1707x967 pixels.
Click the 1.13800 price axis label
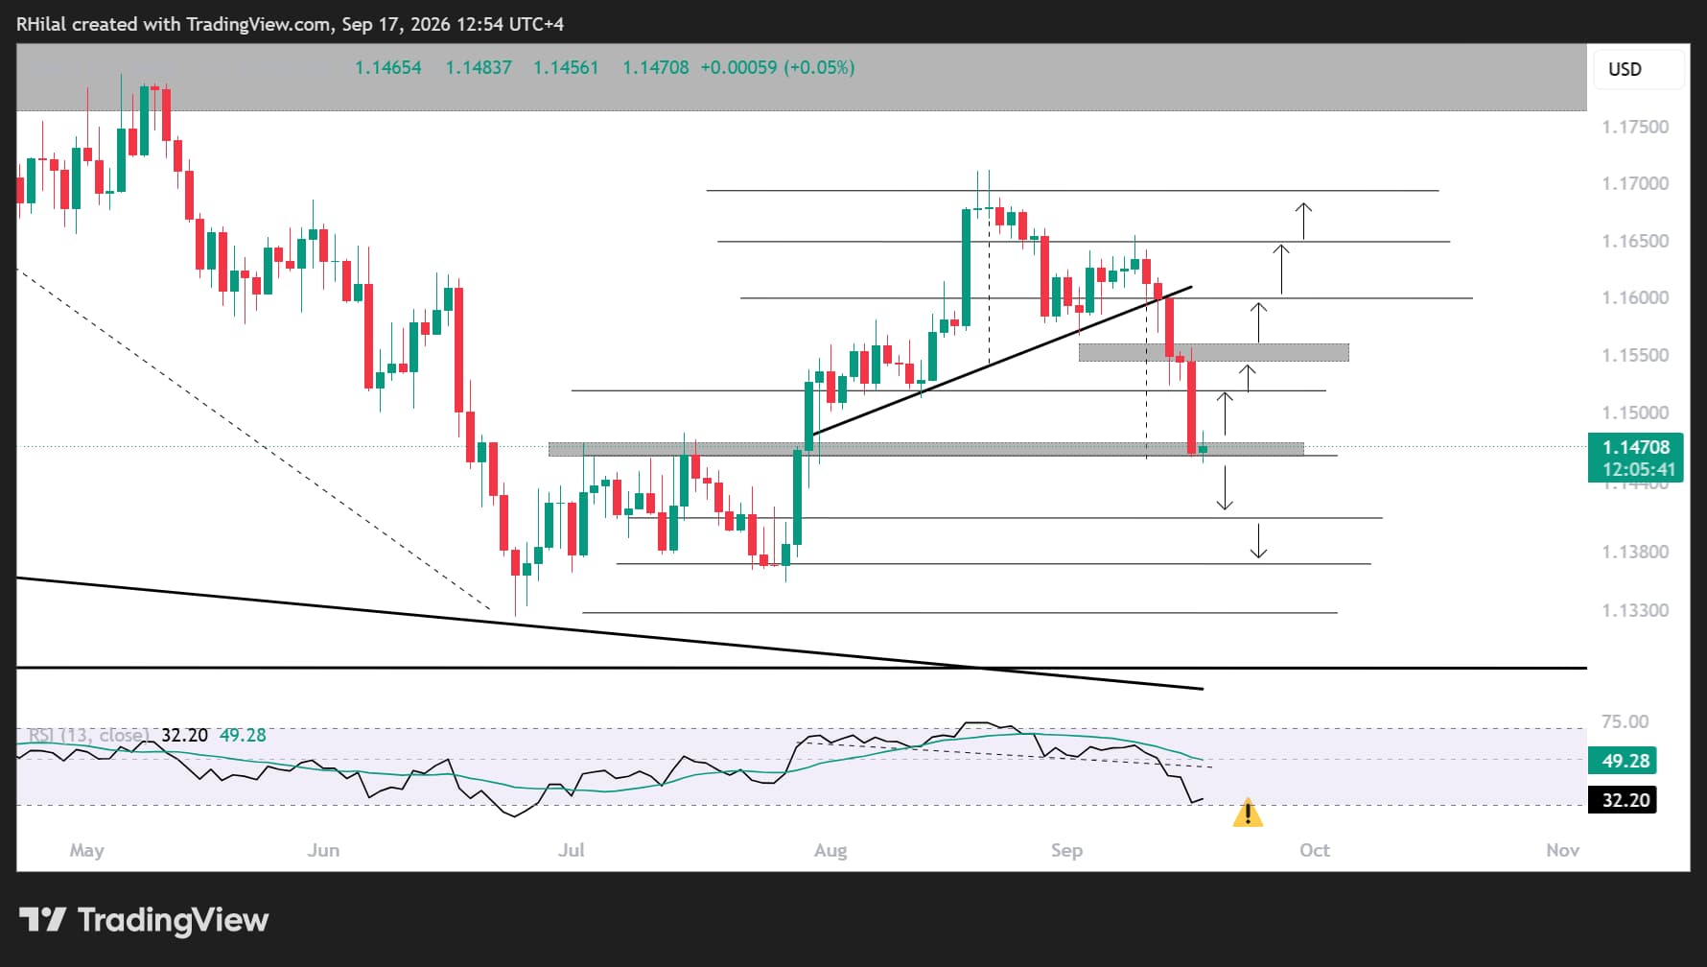tap(1635, 552)
